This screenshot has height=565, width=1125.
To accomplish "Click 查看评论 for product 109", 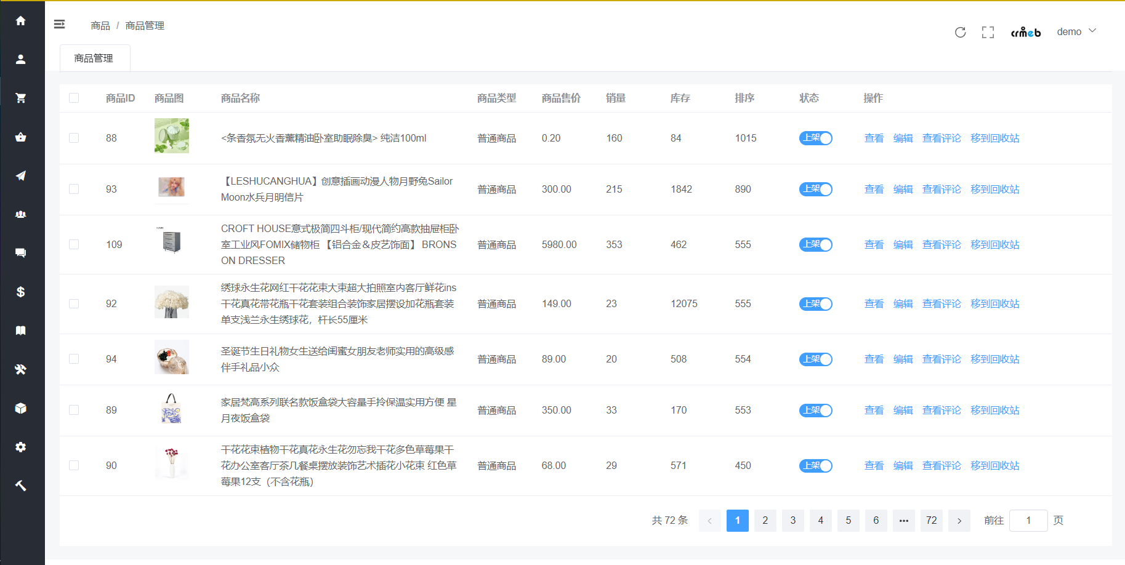I will click(942, 244).
